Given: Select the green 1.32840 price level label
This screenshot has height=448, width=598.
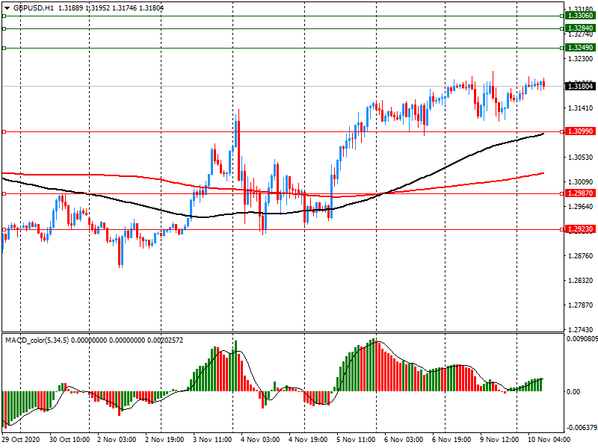Looking at the screenshot, I should (579, 28).
